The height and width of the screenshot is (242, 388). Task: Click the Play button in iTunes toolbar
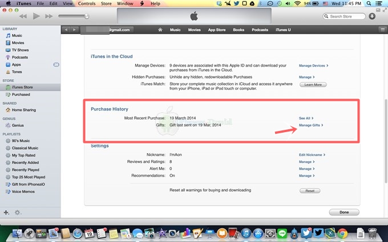click(x=36, y=16)
